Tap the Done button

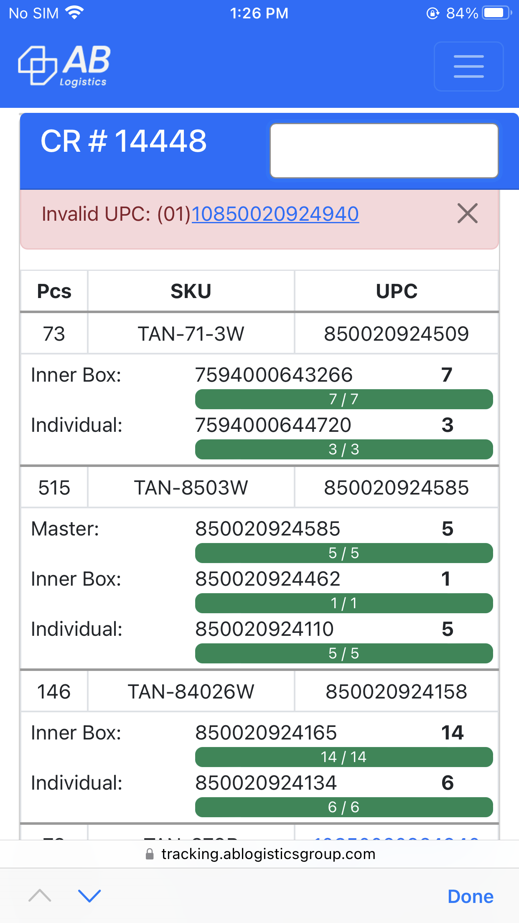[470, 896]
